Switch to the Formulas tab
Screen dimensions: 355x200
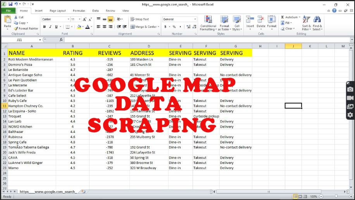79,10
